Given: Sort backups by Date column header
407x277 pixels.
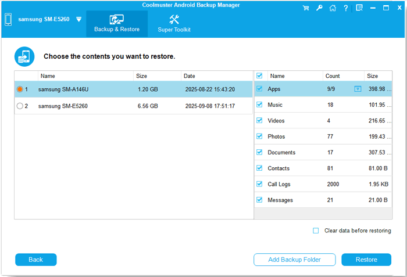Looking at the screenshot, I should tap(190, 76).
